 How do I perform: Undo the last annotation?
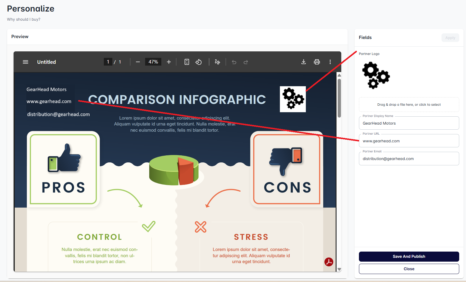(234, 62)
